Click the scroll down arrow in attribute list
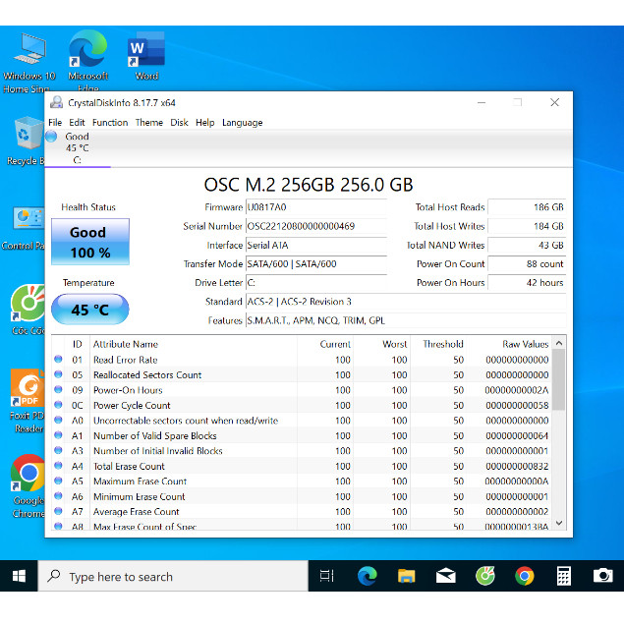624x624 pixels. point(559,523)
